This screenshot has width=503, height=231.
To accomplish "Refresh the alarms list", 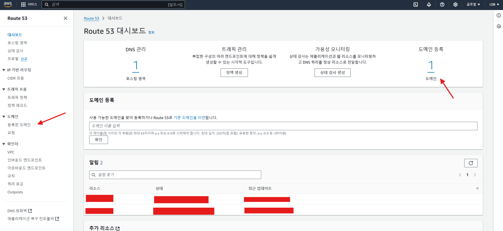I will coord(471,163).
